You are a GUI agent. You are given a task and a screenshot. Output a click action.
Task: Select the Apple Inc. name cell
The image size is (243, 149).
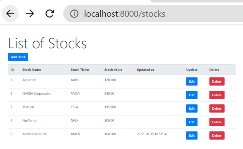[x=30, y=80]
